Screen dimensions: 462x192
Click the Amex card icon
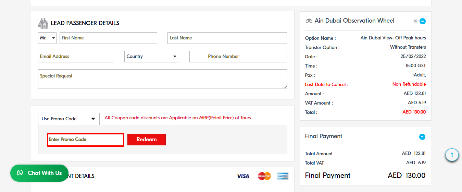[x=283, y=176]
